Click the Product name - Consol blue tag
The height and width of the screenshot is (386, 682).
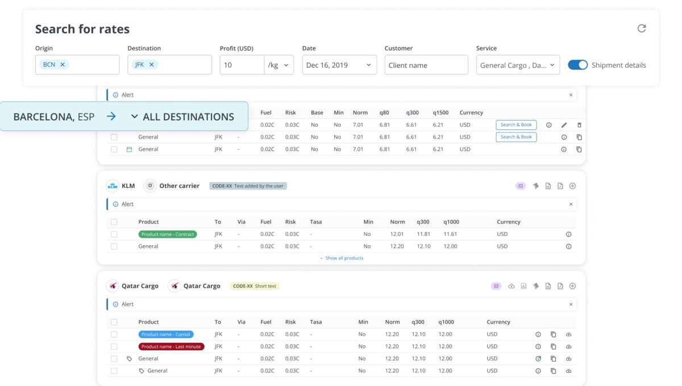coord(166,334)
